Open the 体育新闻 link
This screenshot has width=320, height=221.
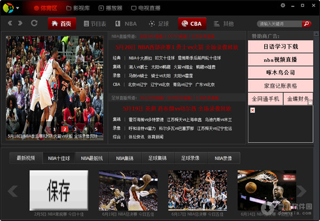tap(156, 137)
